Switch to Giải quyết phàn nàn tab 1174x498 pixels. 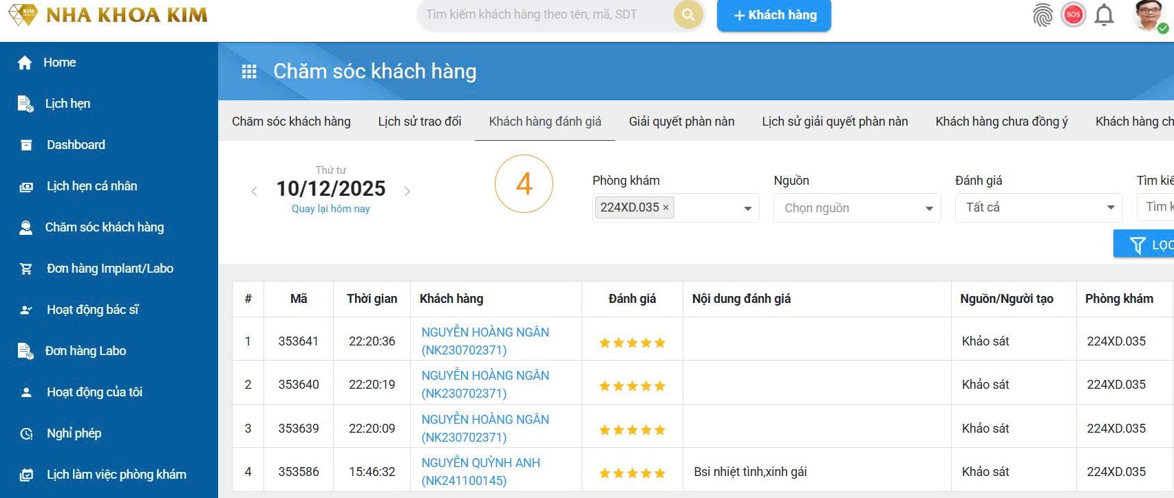pos(681,122)
